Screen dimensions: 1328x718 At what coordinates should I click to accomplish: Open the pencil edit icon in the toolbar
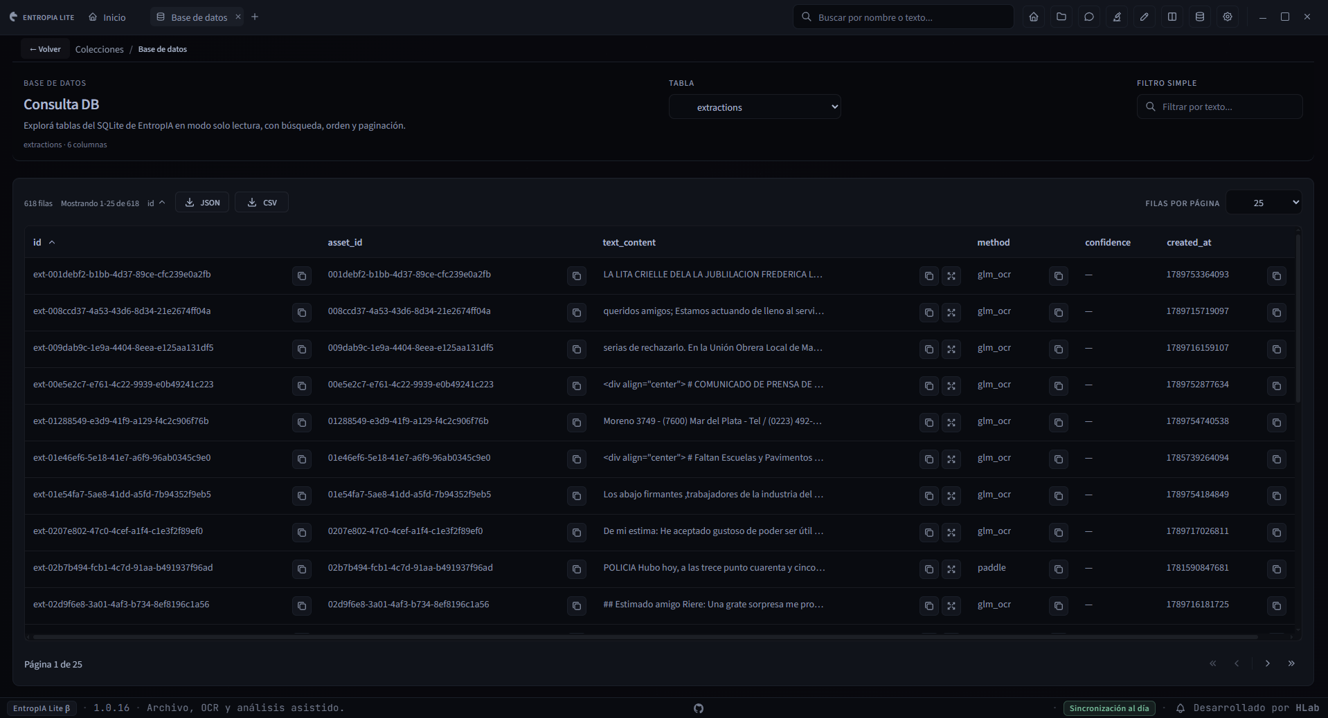point(1145,17)
